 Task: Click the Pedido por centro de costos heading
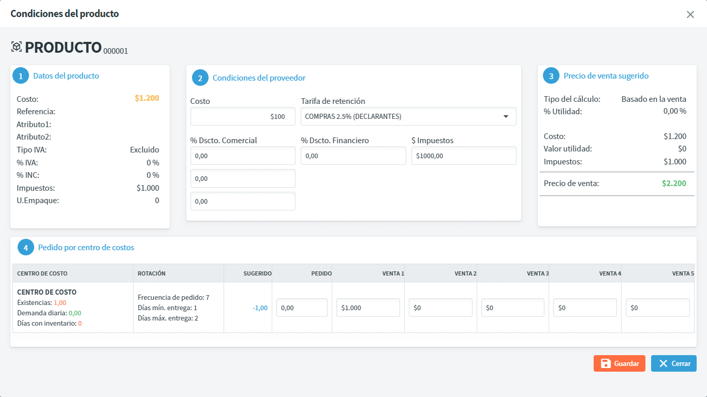coord(86,248)
